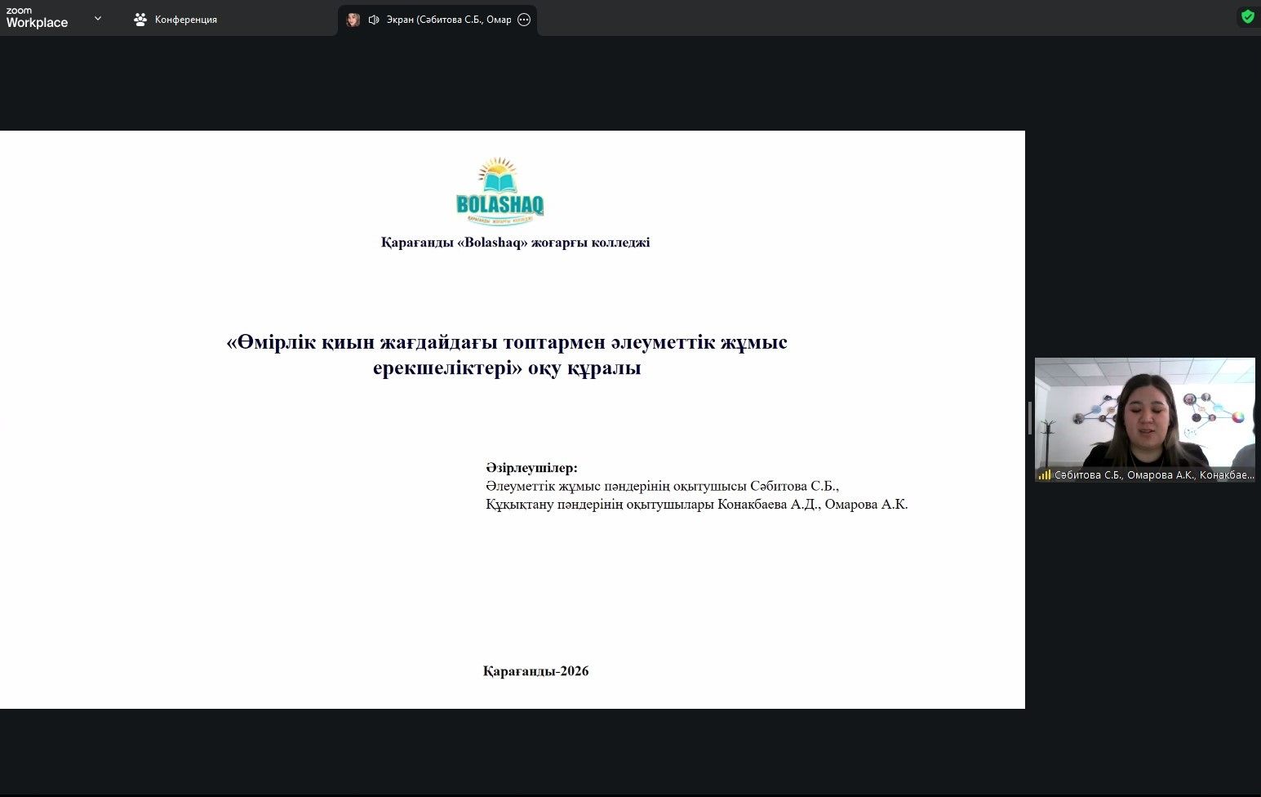This screenshot has height=797, width=1261.
Task: Select the presenter's webcam video thumbnail
Action: (1144, 412)
